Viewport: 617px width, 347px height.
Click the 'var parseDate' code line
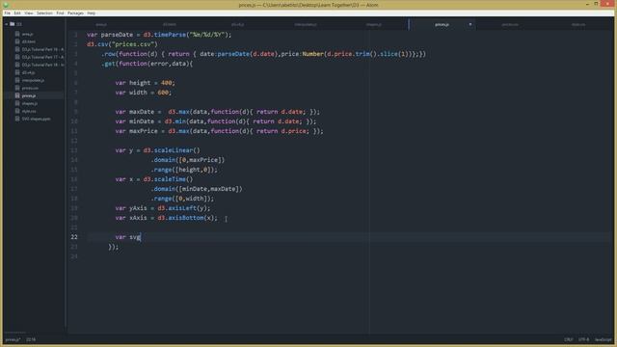tap(159, 35)
